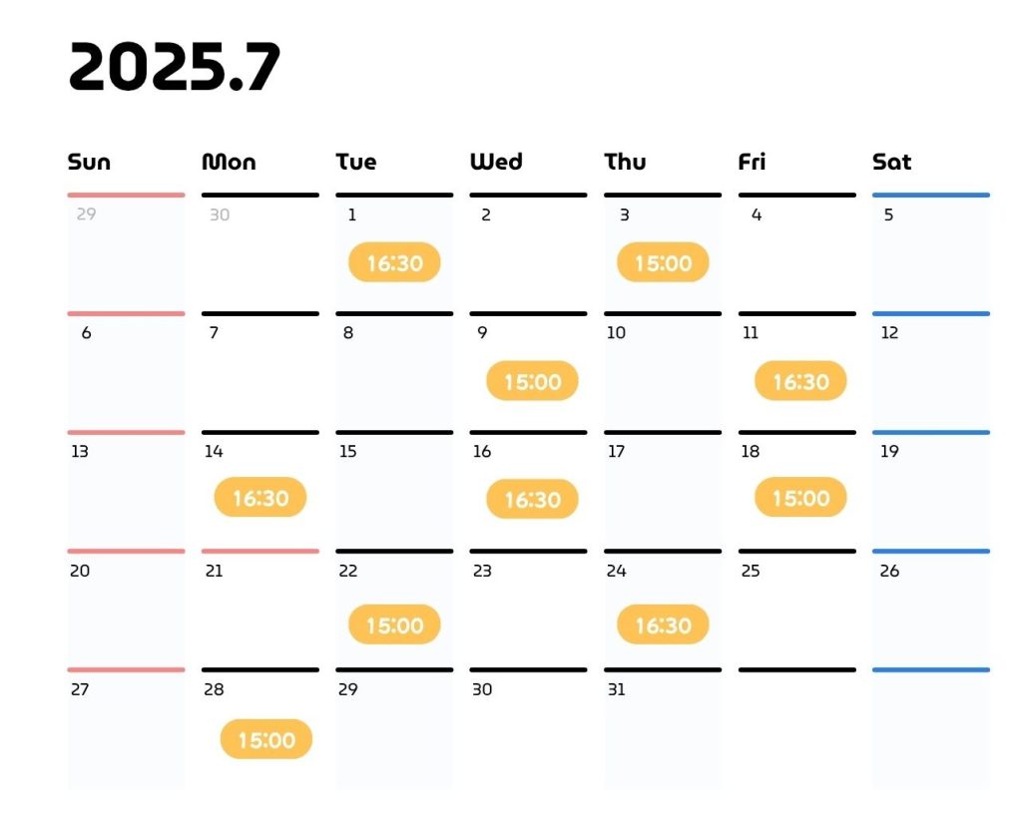Select the 16:30 slot on July 1
The width and height of the screenshot is (1022, 821).
coord(394,262)
